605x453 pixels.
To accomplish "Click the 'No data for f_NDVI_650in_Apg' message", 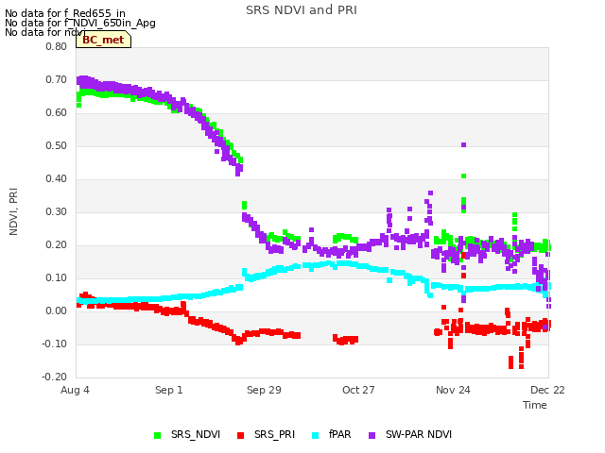I will [x=80, y=23].
